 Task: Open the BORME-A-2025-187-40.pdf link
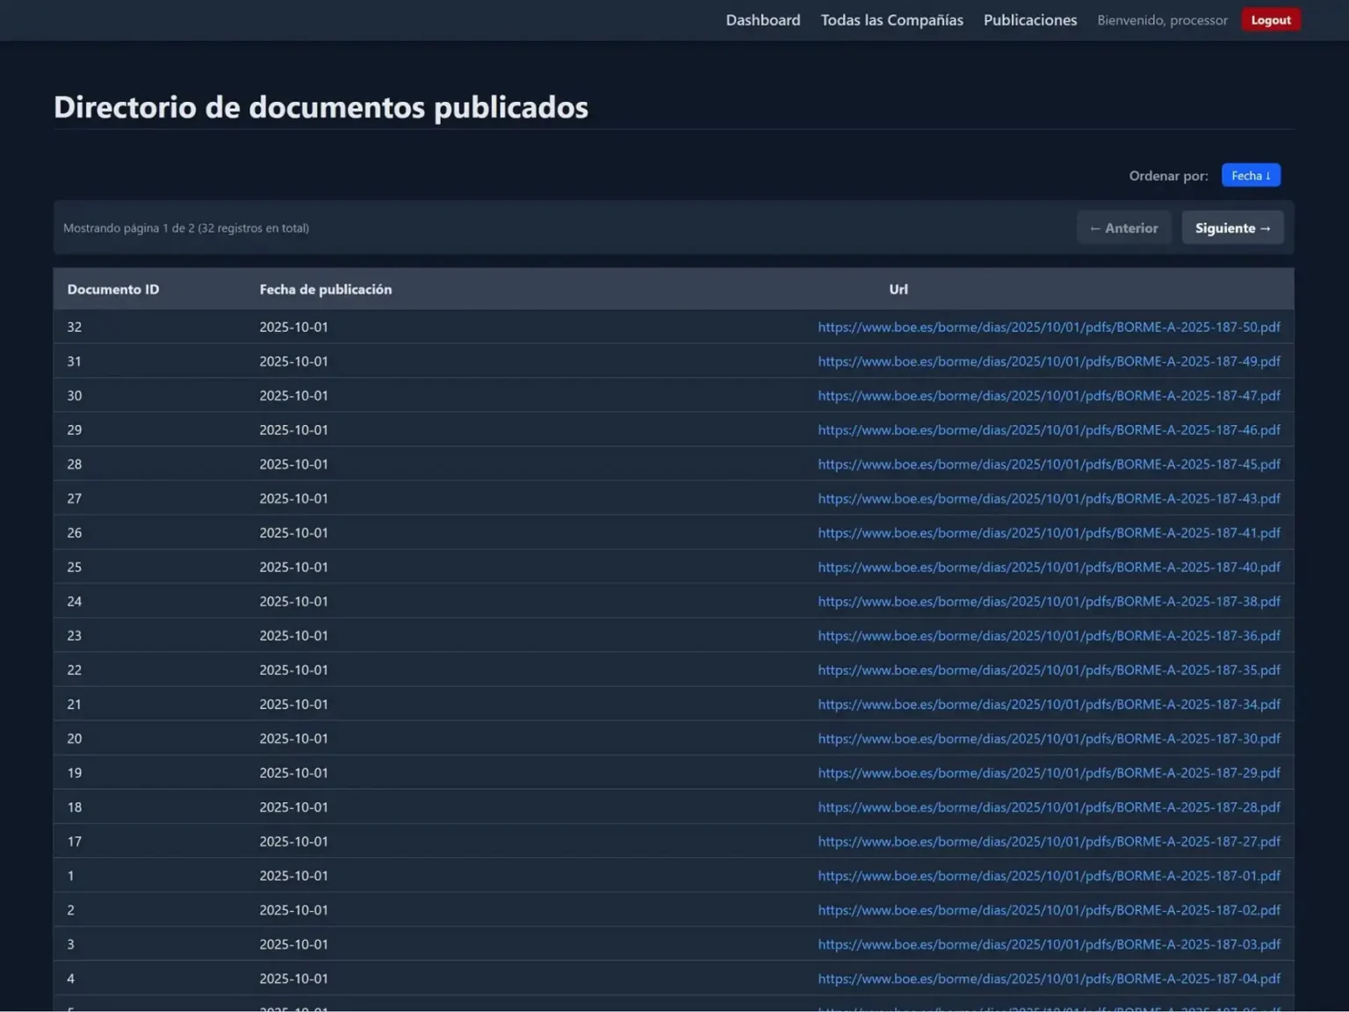pyautogui.click(x=1049, y=567)
